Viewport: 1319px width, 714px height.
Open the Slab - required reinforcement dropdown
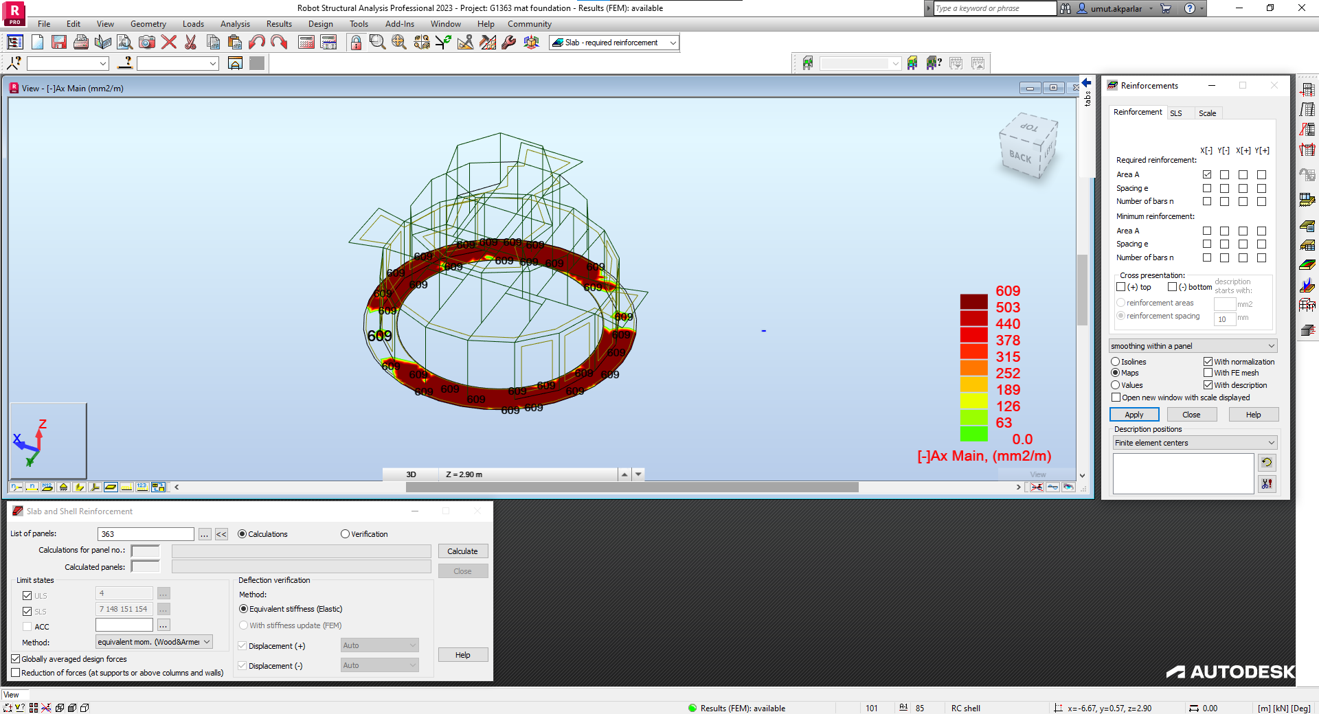pos(673,43)
